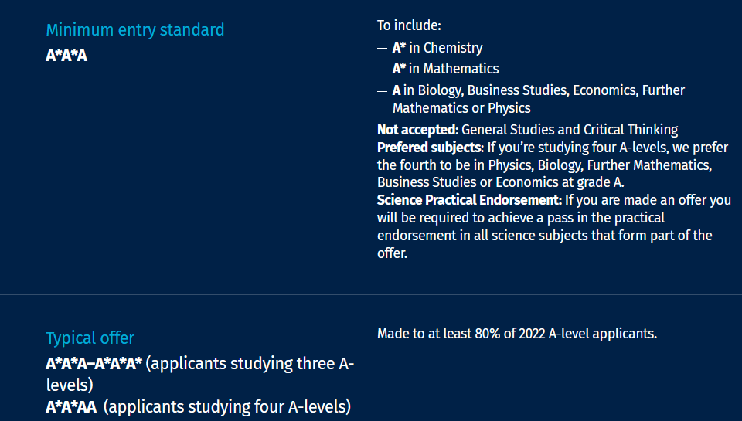Click the Minimum entry standard heading

tap(134, 30)
